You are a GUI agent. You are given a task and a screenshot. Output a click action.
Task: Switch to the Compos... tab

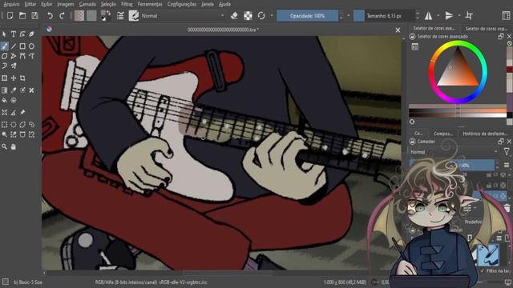[442, 134]
